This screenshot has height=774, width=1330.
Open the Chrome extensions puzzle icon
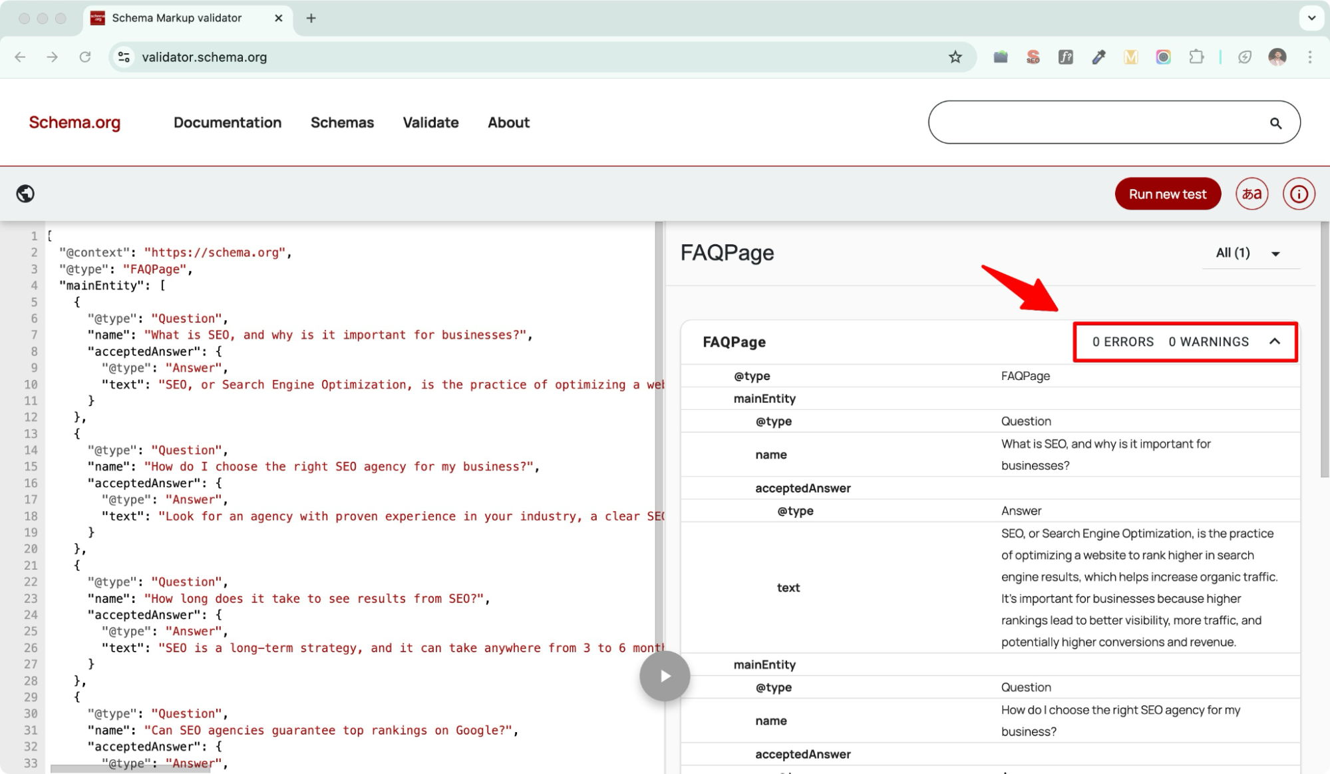pyautogui.click(x=1196, y=57)
